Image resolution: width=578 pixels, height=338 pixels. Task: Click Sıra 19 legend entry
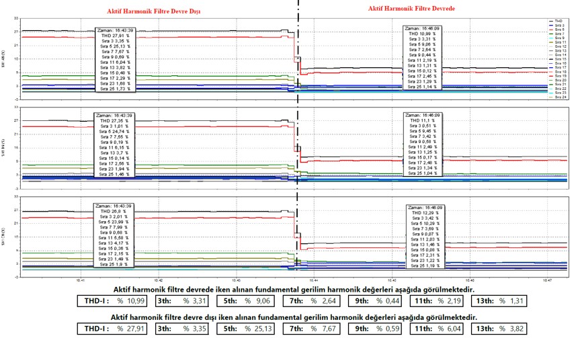pyautogui.click(x=557, y=76)
